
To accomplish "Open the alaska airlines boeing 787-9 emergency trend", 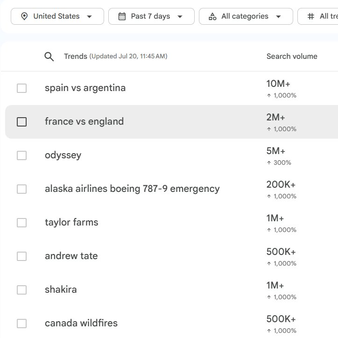I will pyautogui.click(x=132, y=189).
